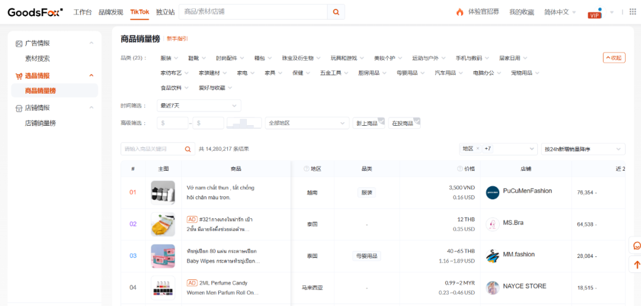Select the TikTok nav tab

[x=140, y=12]
